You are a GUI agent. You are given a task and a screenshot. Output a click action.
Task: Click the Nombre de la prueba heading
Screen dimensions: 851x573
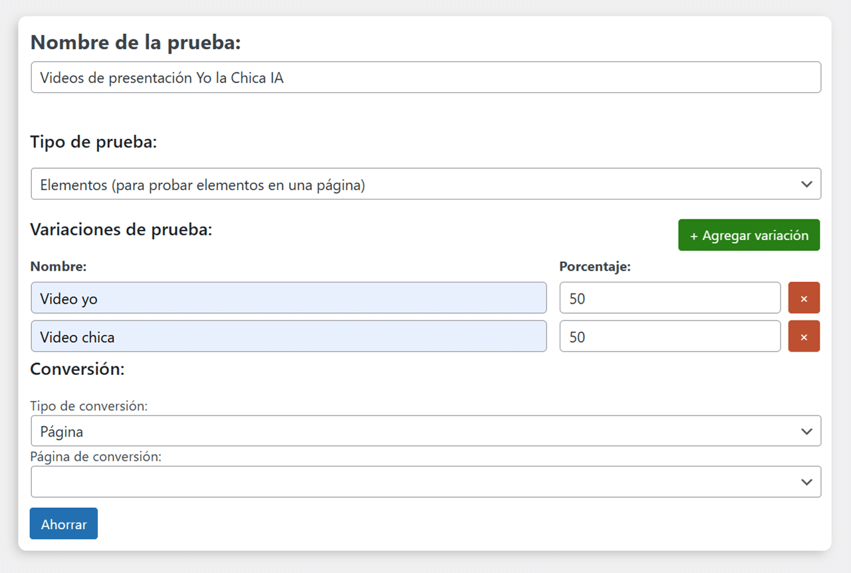(x=136, y=43)
